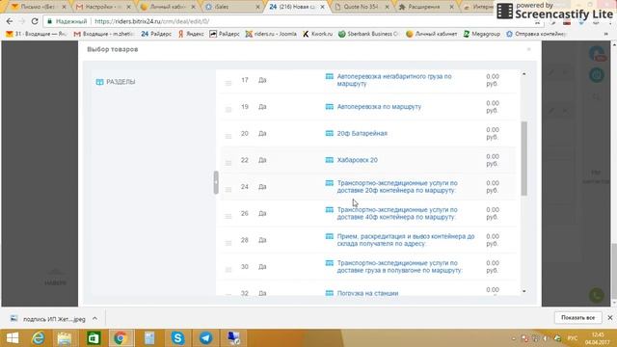617x347 pixels.
Task: Switch to the Quote No 35 tab
Action: coord(362,7)
